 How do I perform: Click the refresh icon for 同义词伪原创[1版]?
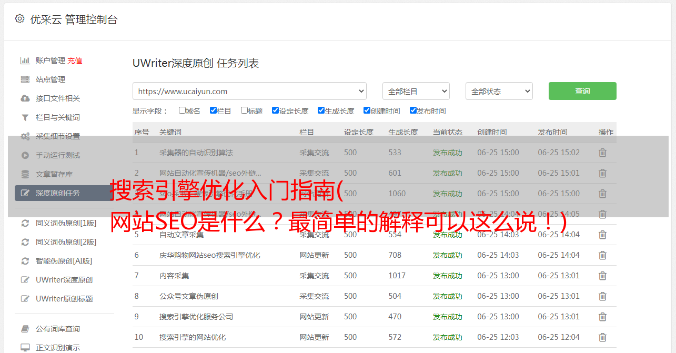(25, 223)
